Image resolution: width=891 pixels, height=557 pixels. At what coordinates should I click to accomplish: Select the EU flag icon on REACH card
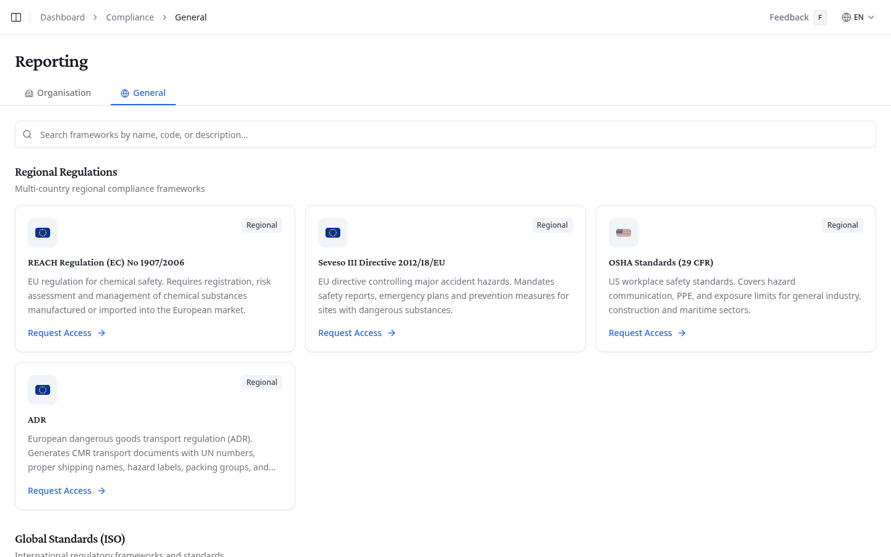[42, 233]
